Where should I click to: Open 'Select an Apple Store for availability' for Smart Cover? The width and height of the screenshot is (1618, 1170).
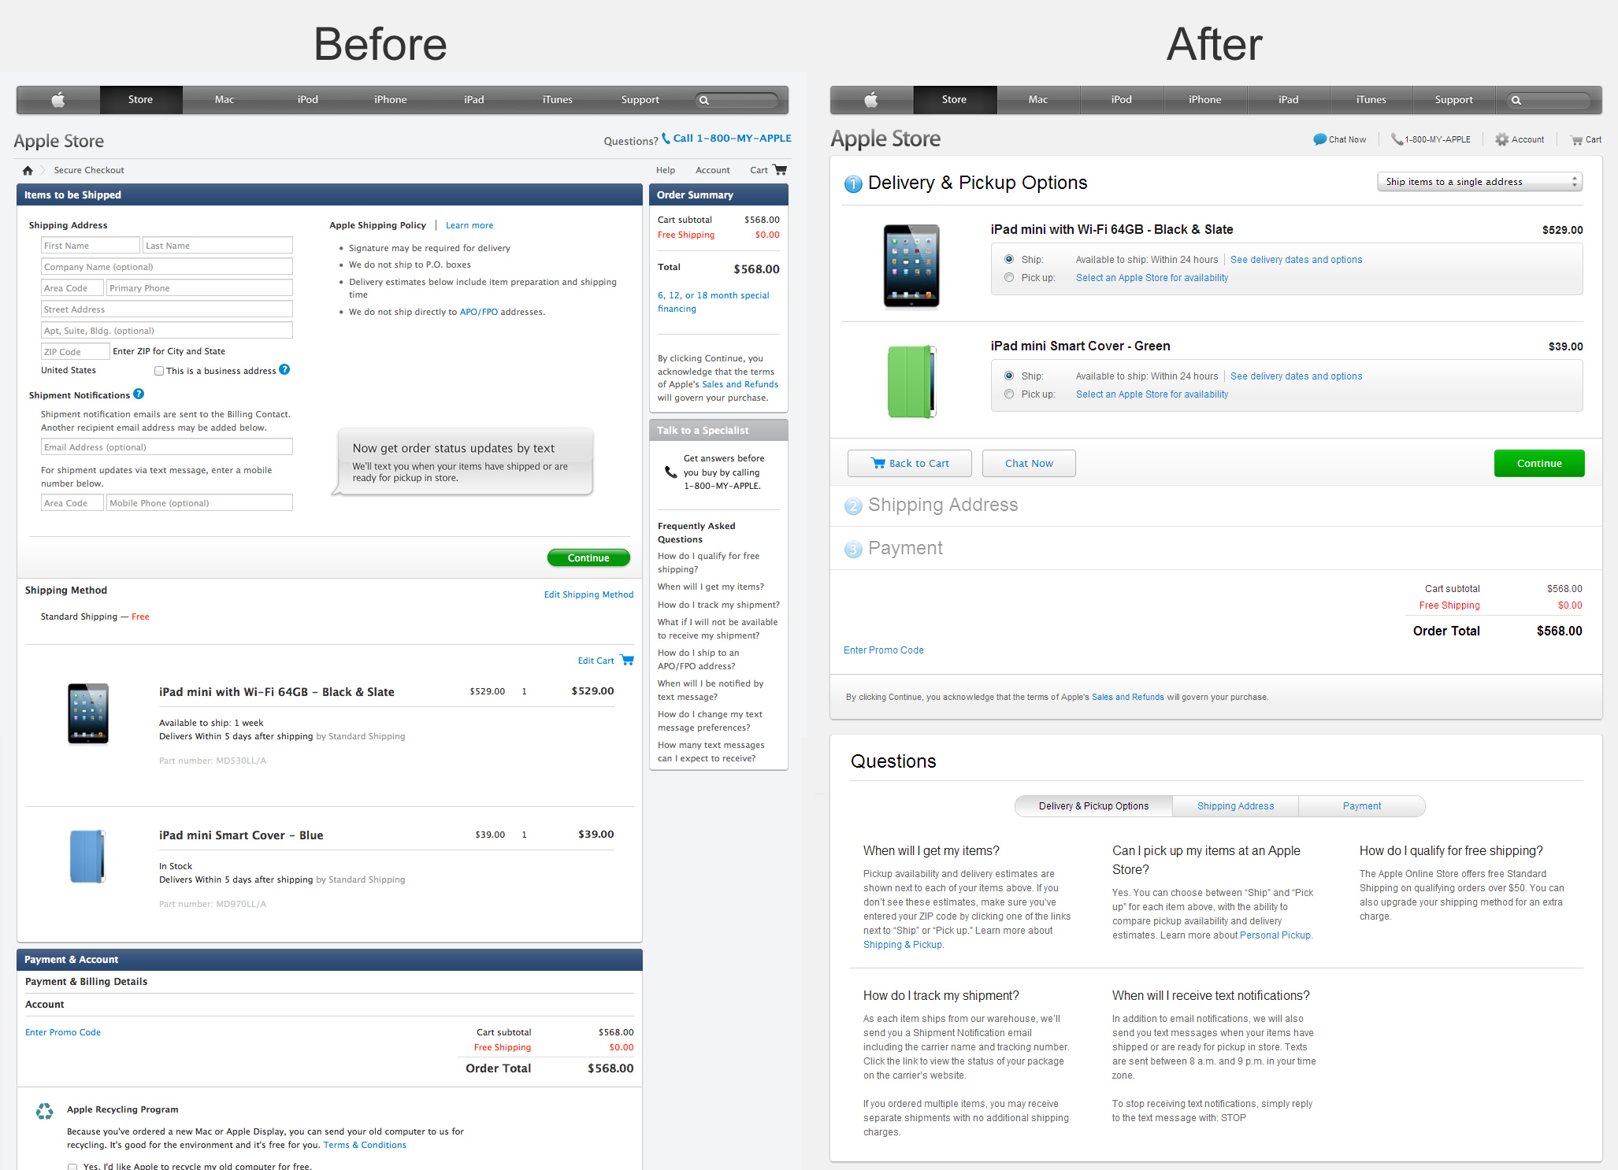[1152, 394]
